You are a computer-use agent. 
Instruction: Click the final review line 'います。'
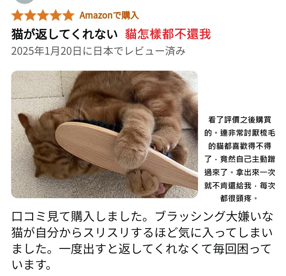[31, 265]
